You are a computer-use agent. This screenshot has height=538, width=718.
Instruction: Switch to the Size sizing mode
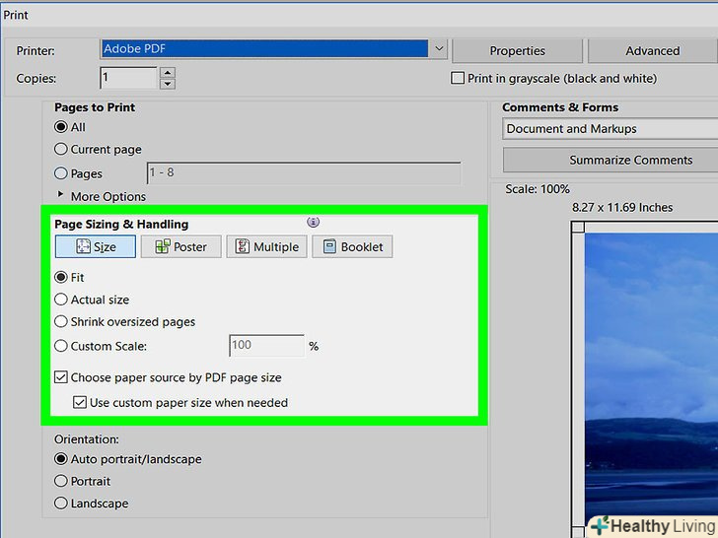click(x=96, y=246)
